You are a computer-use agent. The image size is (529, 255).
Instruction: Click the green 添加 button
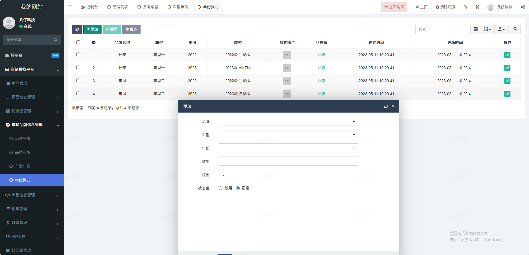(x=92, y=29)
